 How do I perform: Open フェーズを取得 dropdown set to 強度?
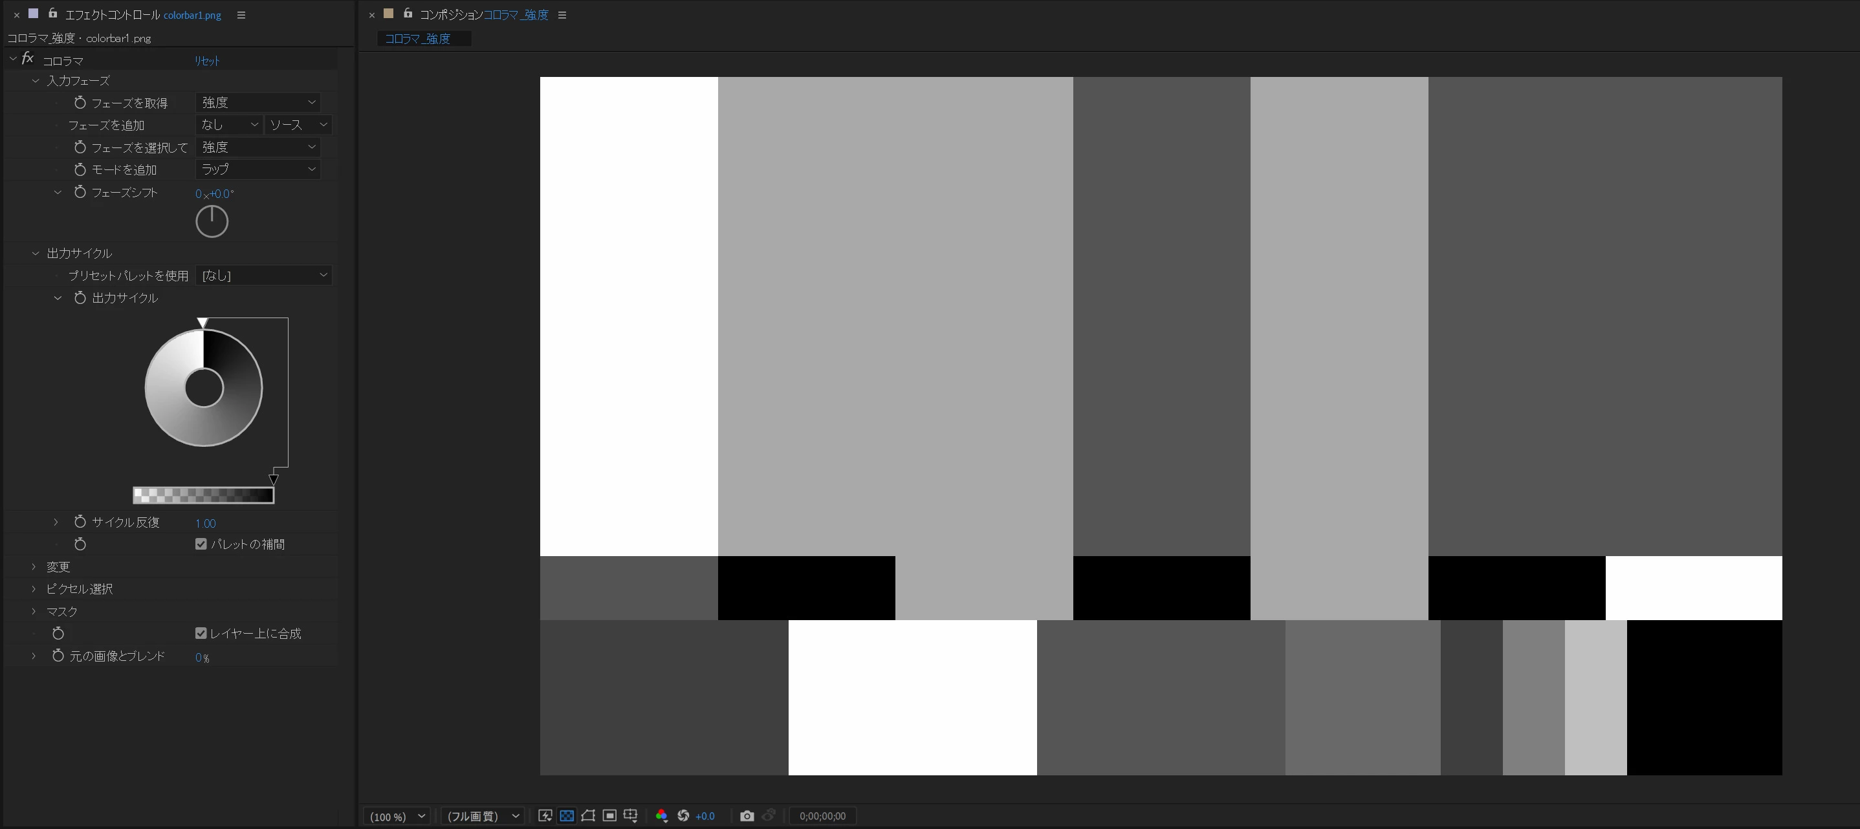pos(257,102)
